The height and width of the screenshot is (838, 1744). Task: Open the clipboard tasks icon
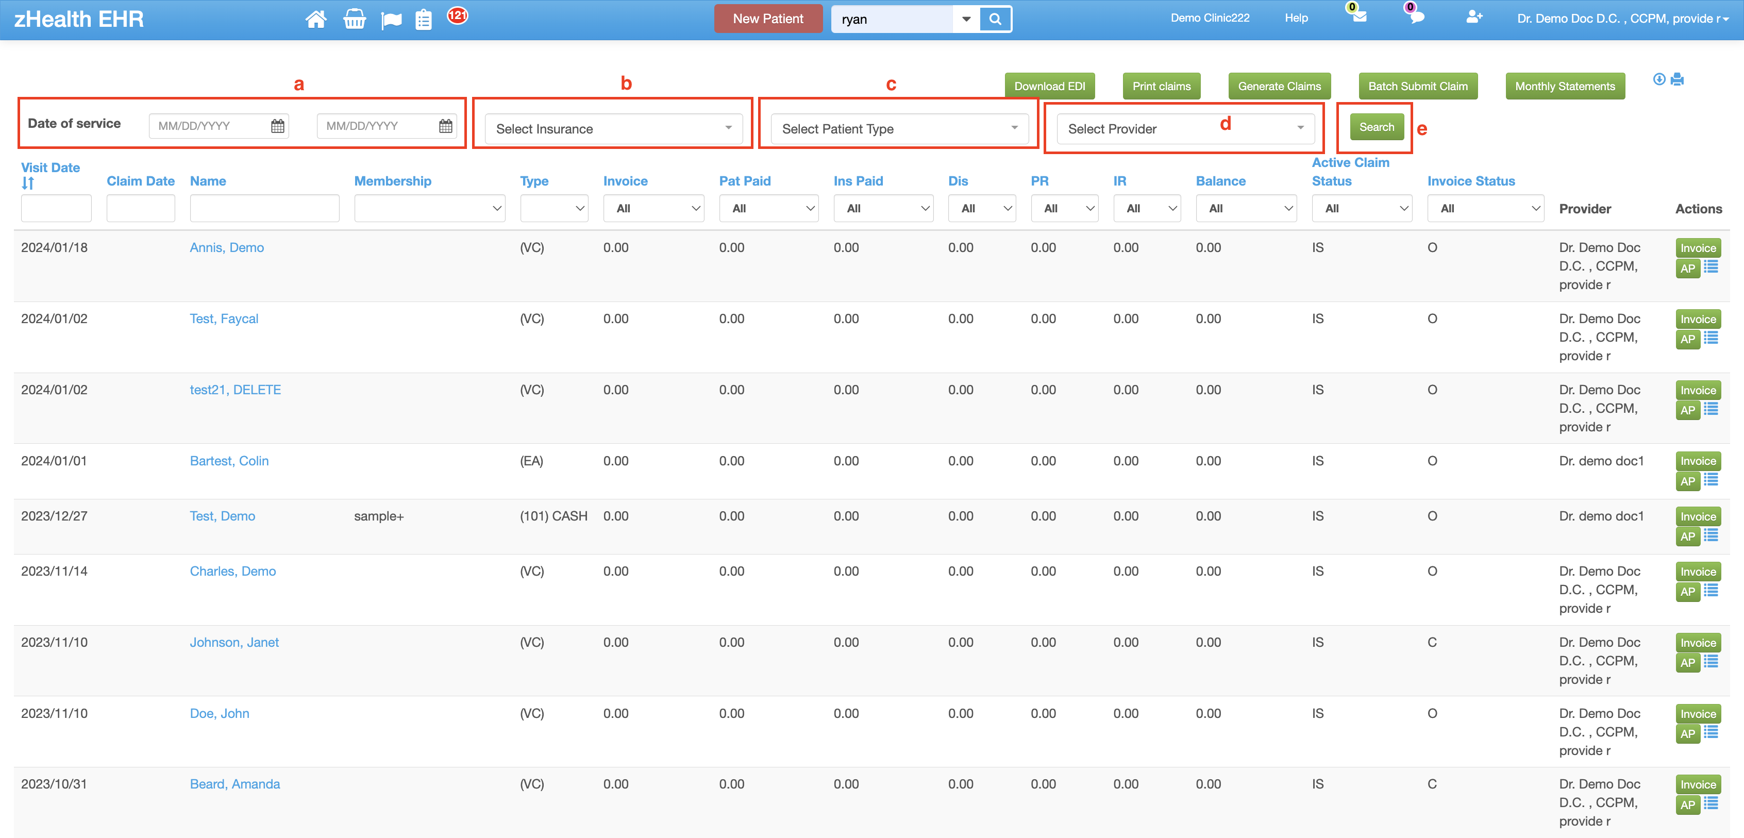pos(424,20)
